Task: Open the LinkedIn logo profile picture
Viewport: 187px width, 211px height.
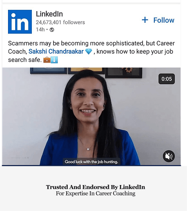Action: click(x=20, y=22)
